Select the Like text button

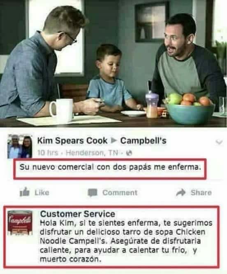coord(42,192)
